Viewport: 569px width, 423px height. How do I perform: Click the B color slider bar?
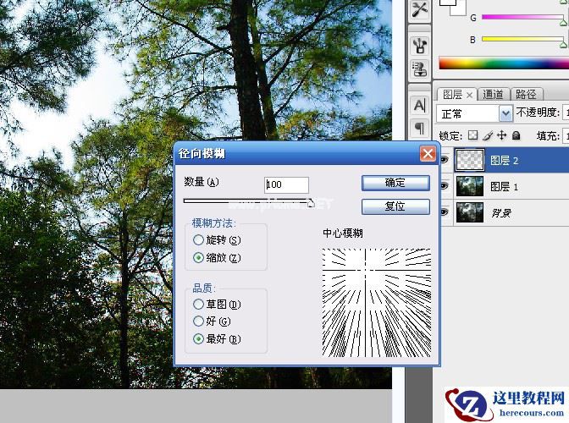[x=523, y=39]
